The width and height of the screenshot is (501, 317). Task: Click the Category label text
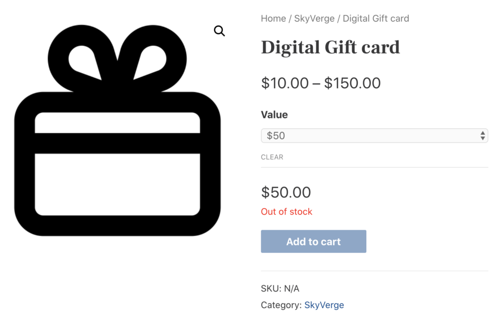(x=281, y=305)
